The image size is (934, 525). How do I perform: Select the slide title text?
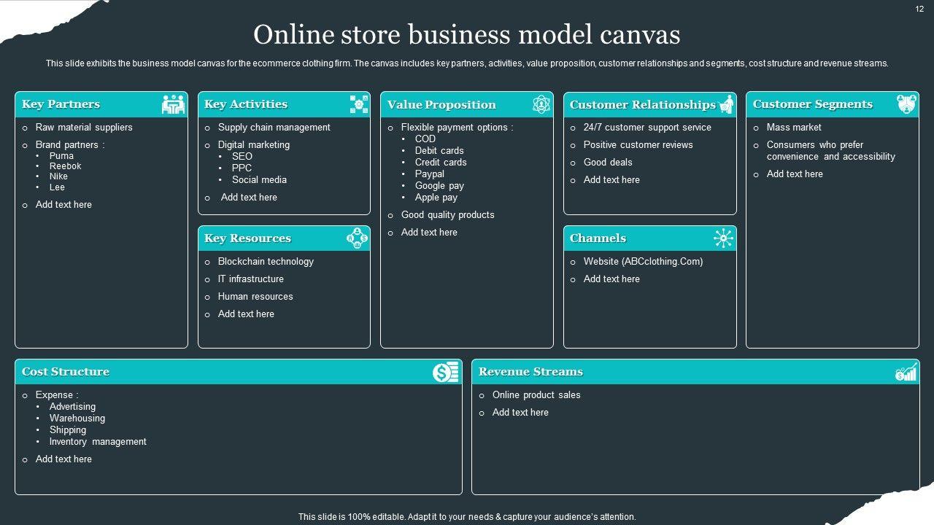pyautogui.click(x=467, y=35)
